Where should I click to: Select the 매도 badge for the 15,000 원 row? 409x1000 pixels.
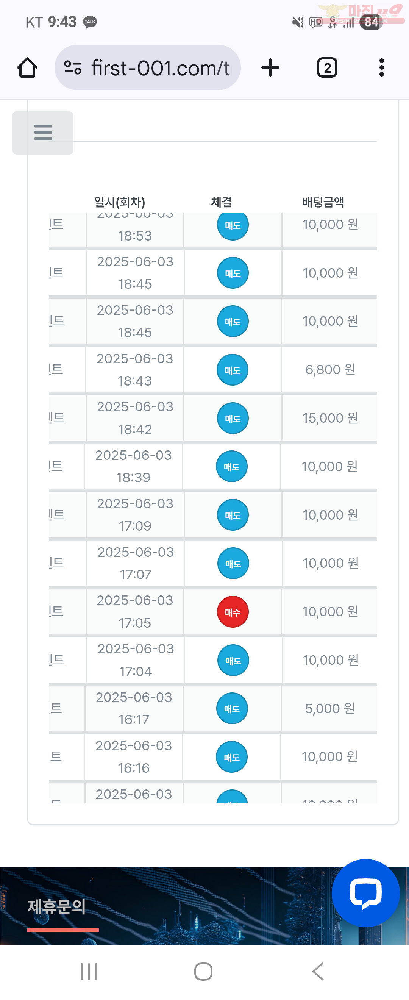point(233,418)
